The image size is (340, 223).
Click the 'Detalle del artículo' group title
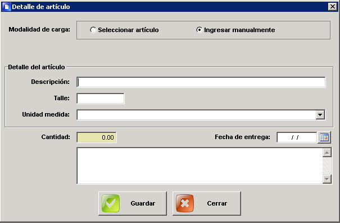click(37, 67)
